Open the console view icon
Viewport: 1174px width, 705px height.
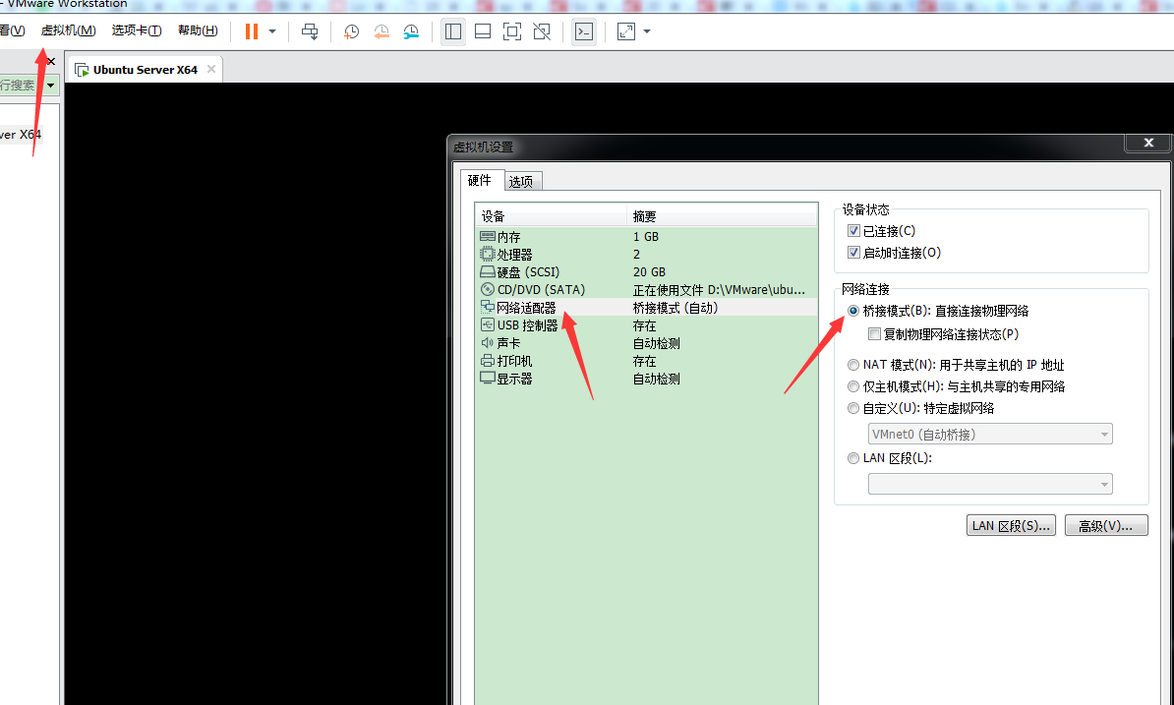tap(584, 31)
